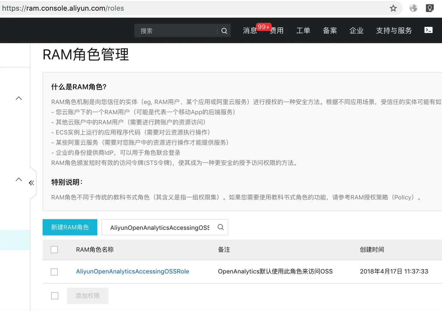The width and height of the screenshot is (442, 311).
Task: Open the 消息 menu
Action: coord(250,31)
